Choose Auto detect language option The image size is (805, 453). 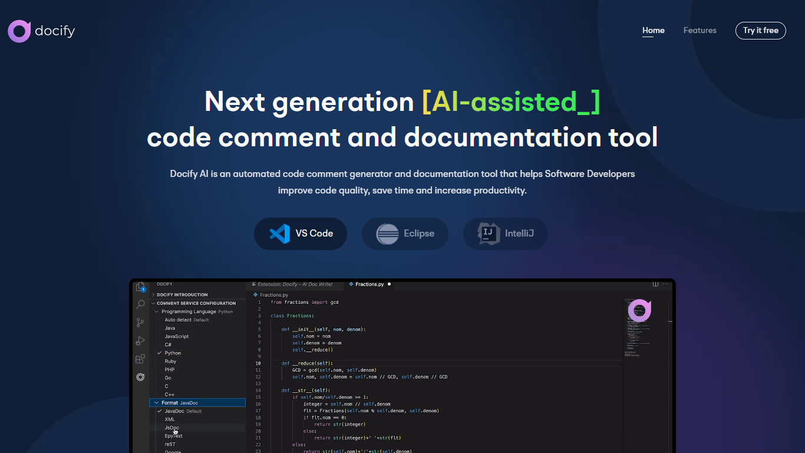(187, 320)
